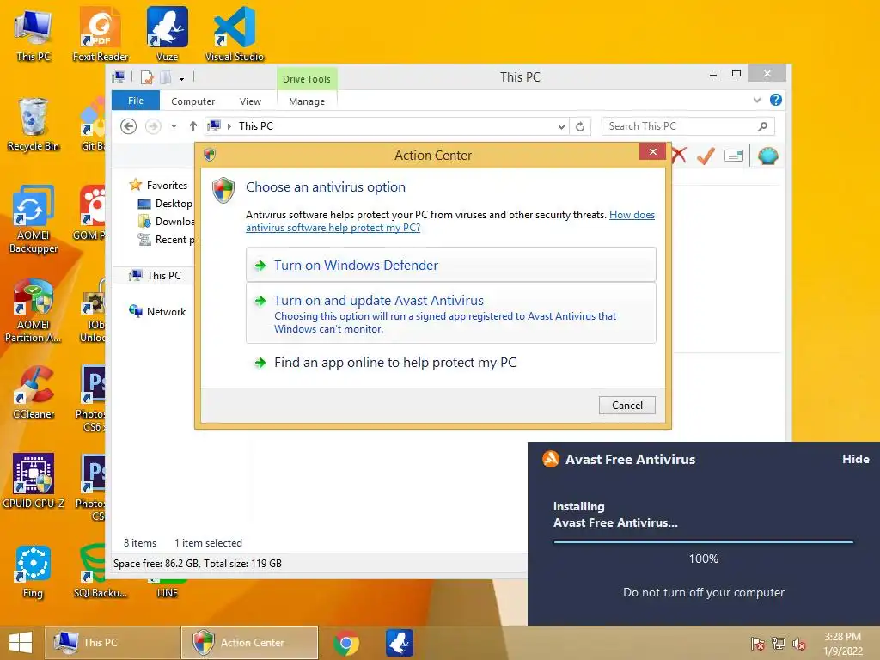Launch AOMEI Partition Assistant icon
880x660 pixels.
[x=34, y=310]
